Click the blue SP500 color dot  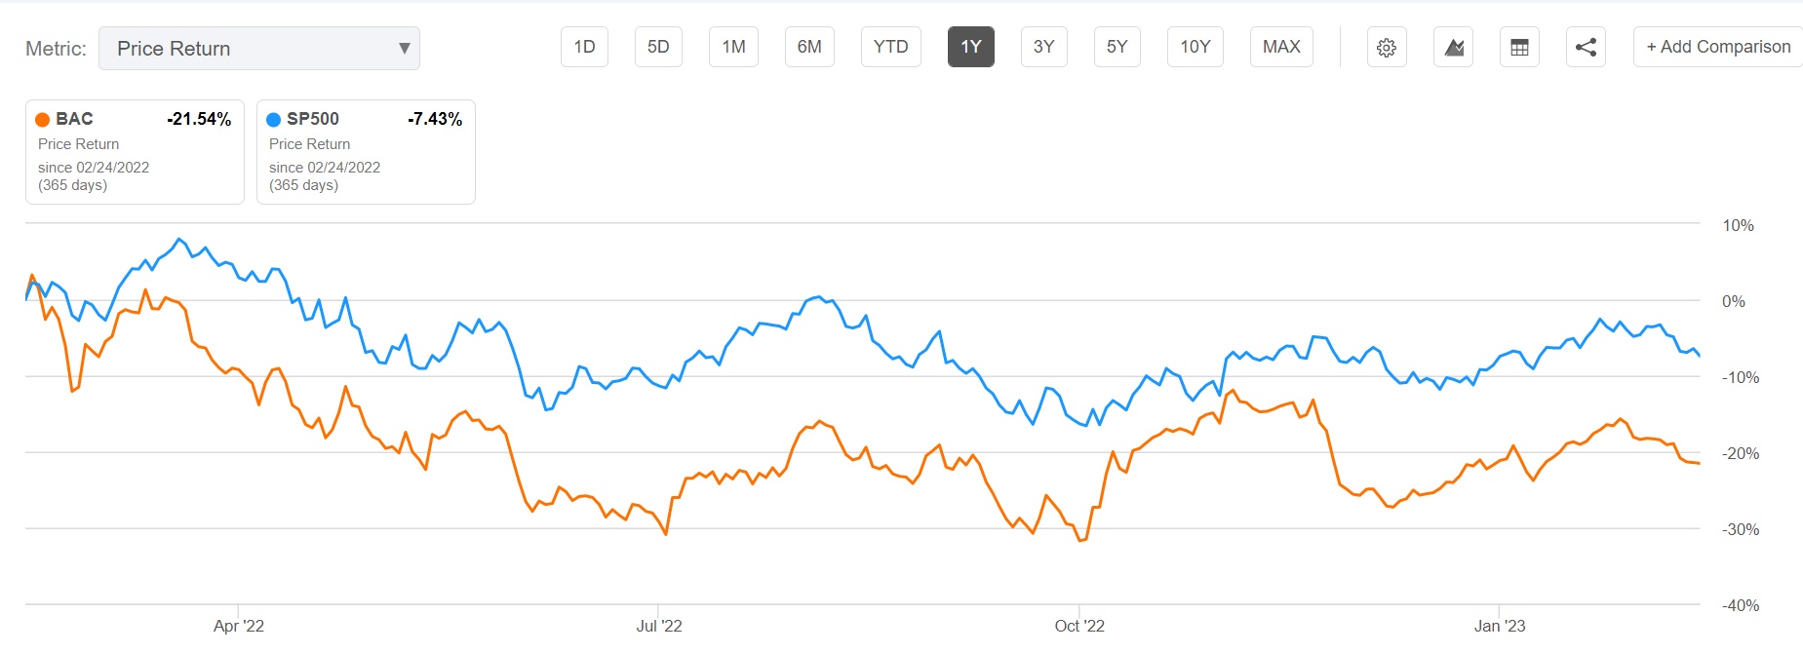coord(274,120)
